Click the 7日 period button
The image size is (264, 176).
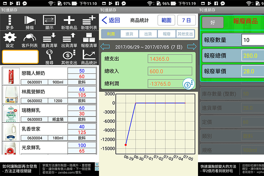186,20
